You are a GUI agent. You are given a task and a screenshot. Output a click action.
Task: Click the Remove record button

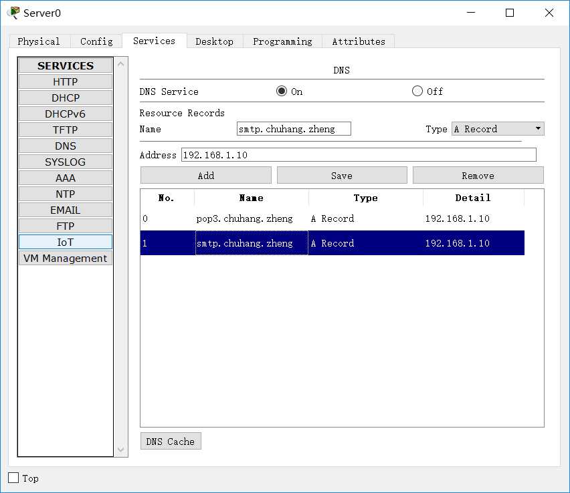click(478, 175)
